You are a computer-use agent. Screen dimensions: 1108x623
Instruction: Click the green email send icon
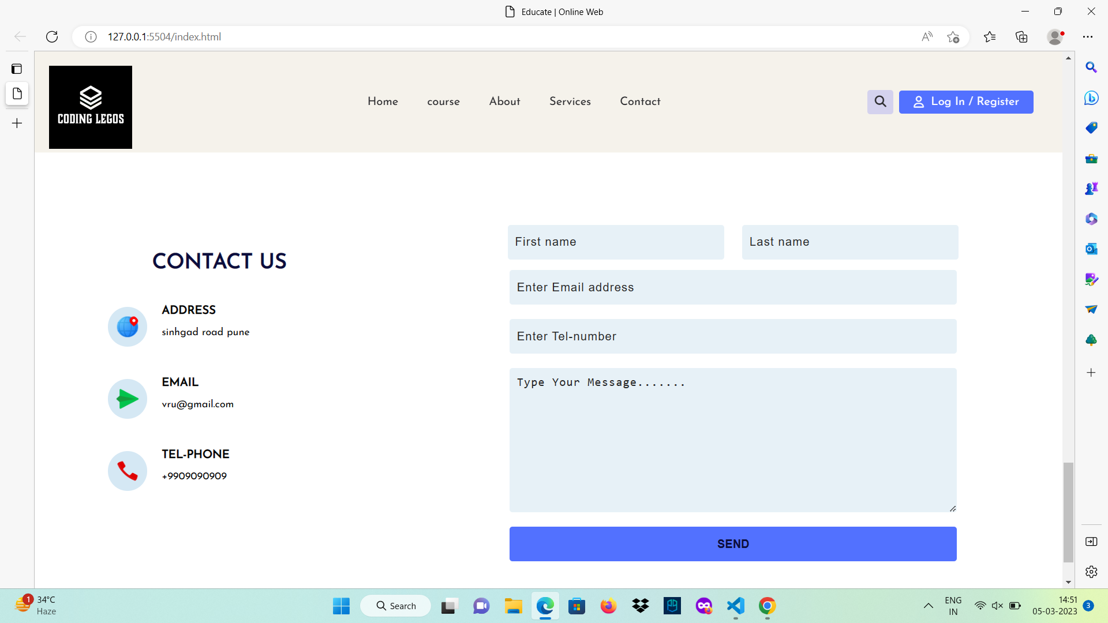tap(127, 398)
